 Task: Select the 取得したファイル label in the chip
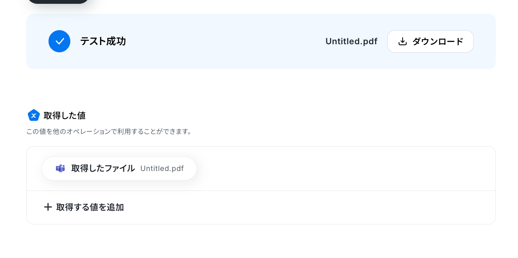[103, 168]
